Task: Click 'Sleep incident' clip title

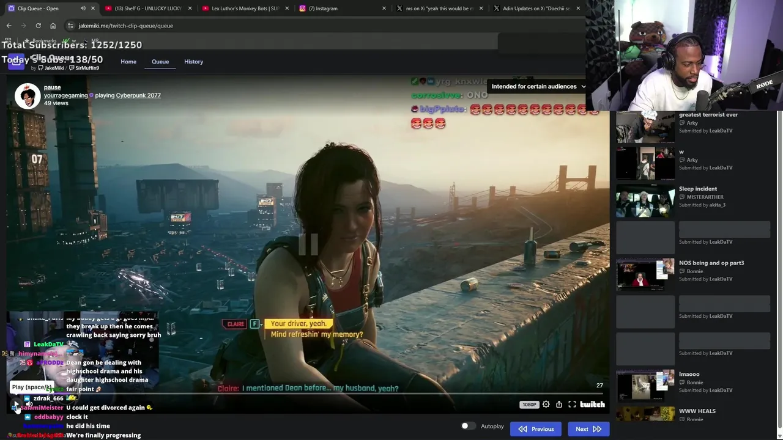Action: (698, 189)
